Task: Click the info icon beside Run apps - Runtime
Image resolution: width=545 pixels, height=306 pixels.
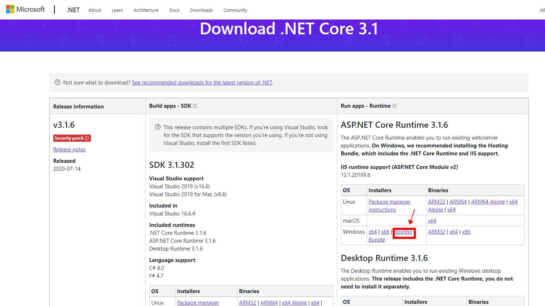Action: pos(394,106)
